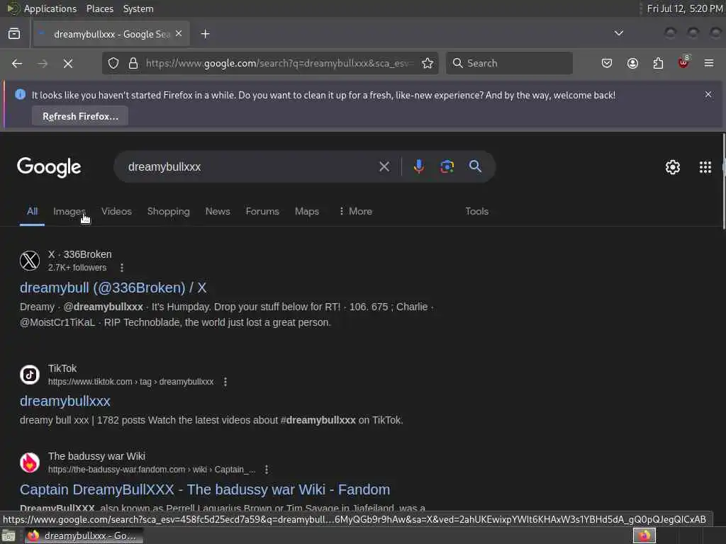Click the tiktok.com › tag › dreamybullxxx URL
Screen dimensions: 726x544
click(130, 382)
